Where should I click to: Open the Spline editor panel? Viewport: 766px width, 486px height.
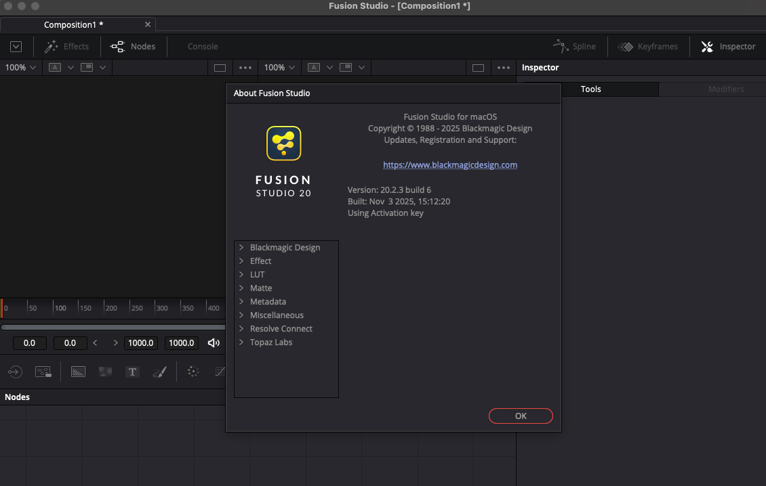(575, 47)
